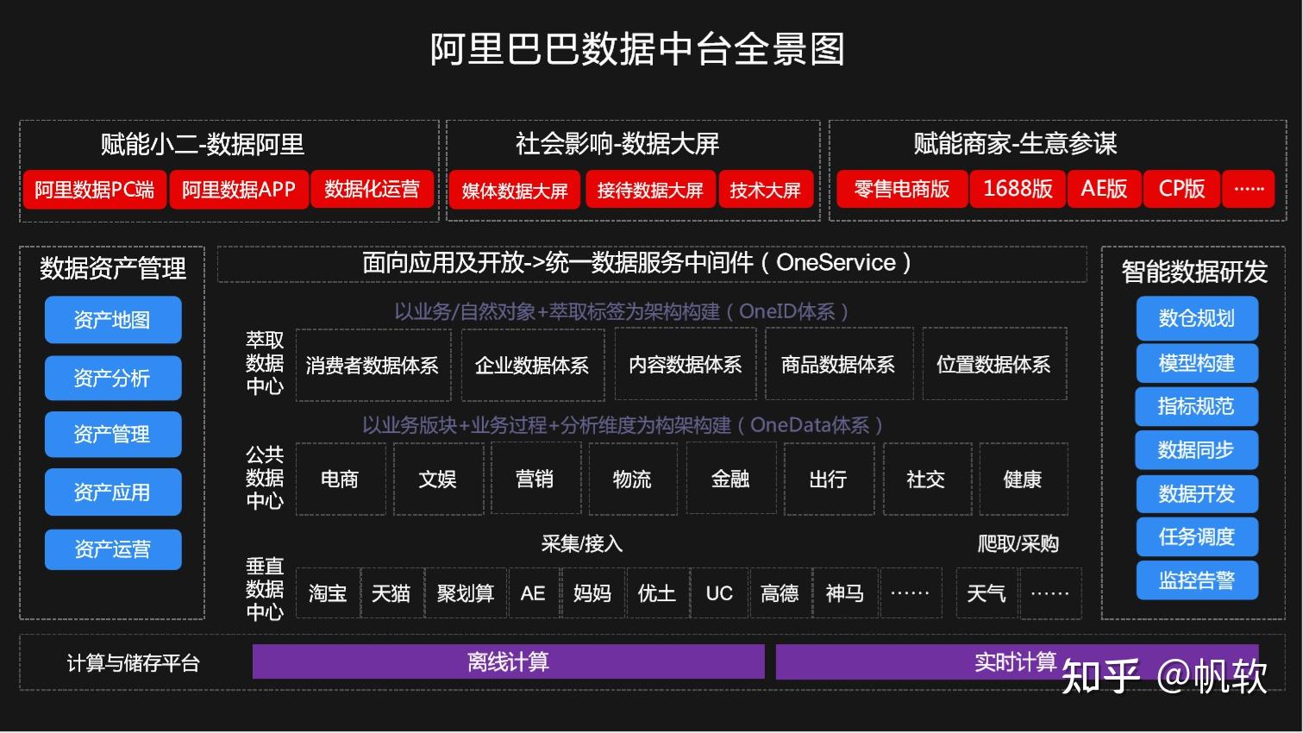This screenshot has width=1303, height=733.
Task: Select the 接待数据大屏 button
Action: [650, 191]
